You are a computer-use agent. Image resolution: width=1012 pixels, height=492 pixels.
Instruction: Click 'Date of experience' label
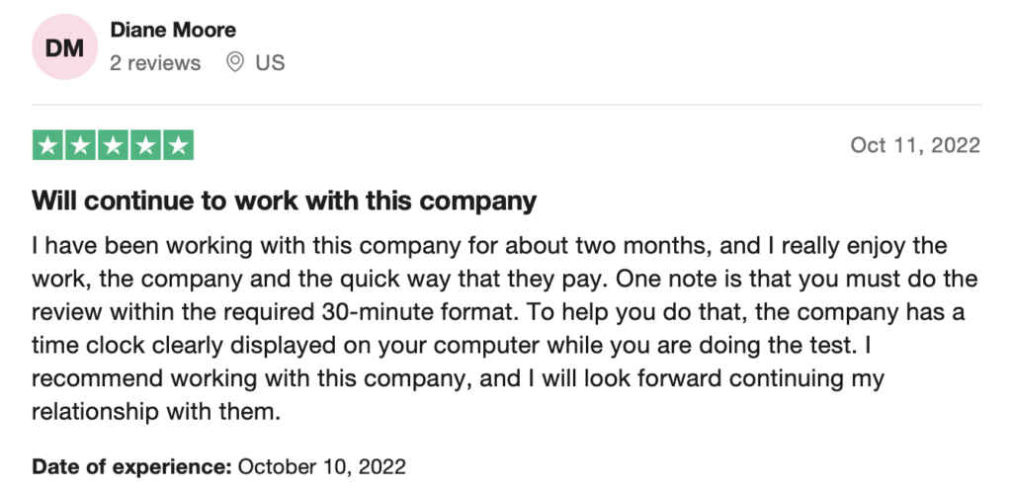(x=131, y=466)
